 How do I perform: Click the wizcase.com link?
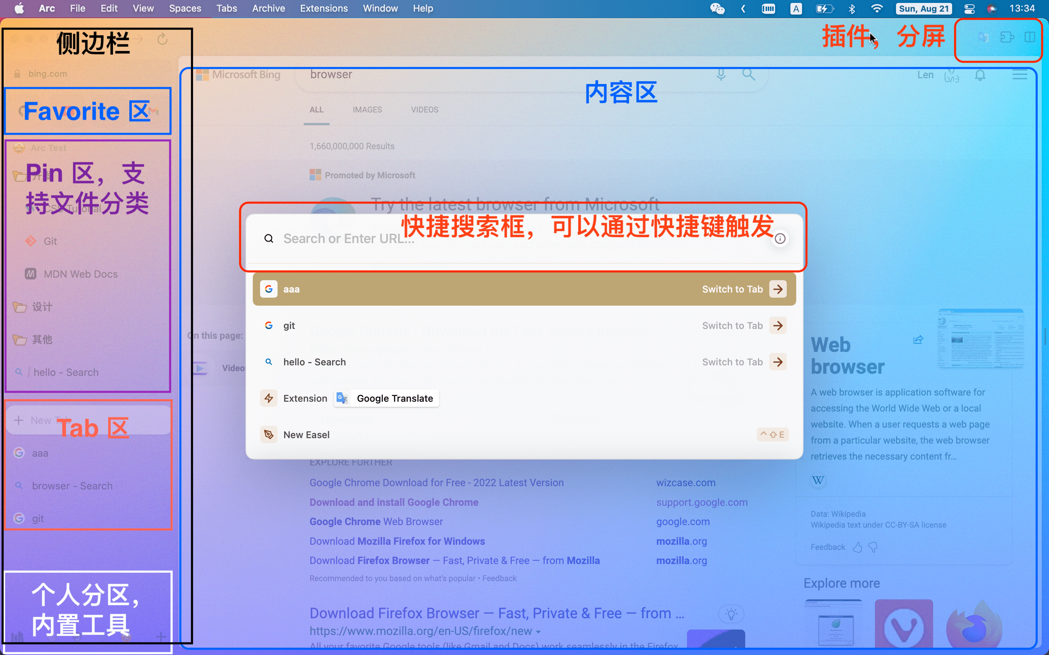click(x=686, y=483)
